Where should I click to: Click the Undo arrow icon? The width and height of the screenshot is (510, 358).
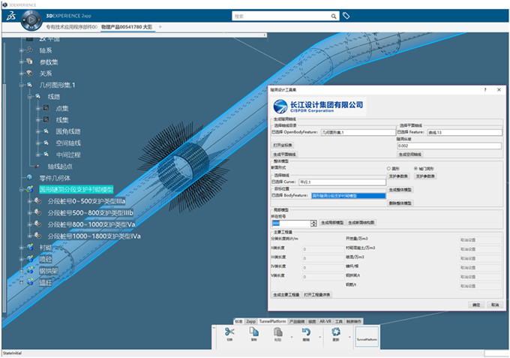[x=307, y=332]
